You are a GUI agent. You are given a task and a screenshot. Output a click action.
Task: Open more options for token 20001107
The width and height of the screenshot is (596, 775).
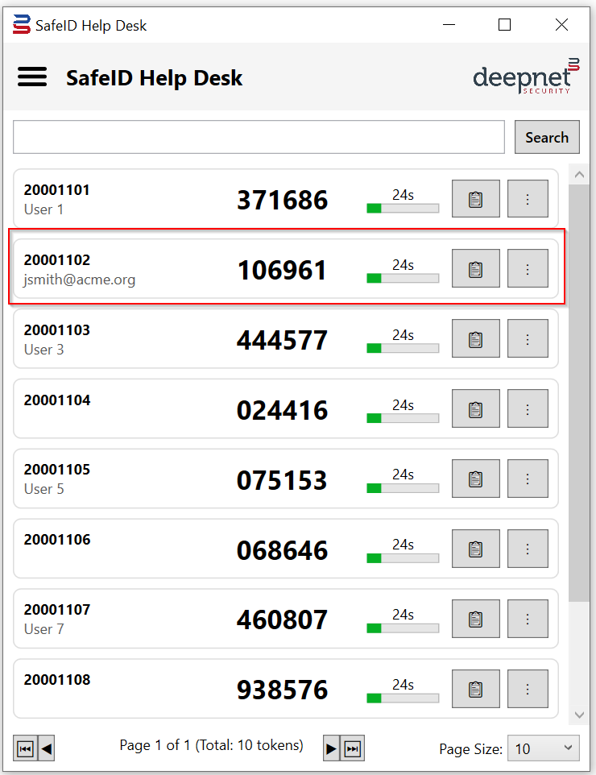[x=528, y=619]
